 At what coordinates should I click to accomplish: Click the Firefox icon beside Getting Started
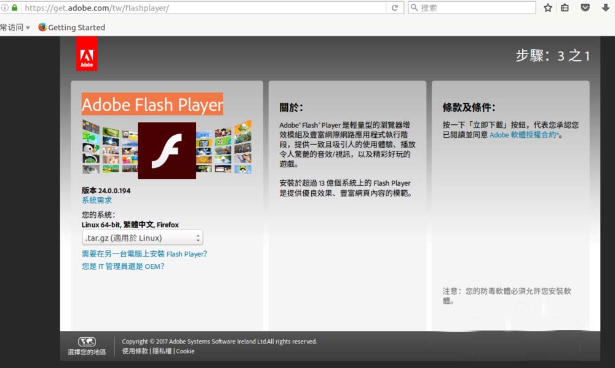coord(42,27)
